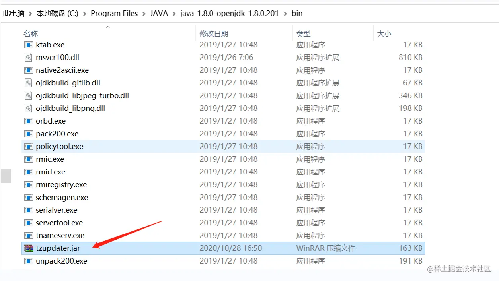
Task: Click the ojdkbuild_libjpeg-turbo.dll file icon
Action: click(x=29, y=96)
